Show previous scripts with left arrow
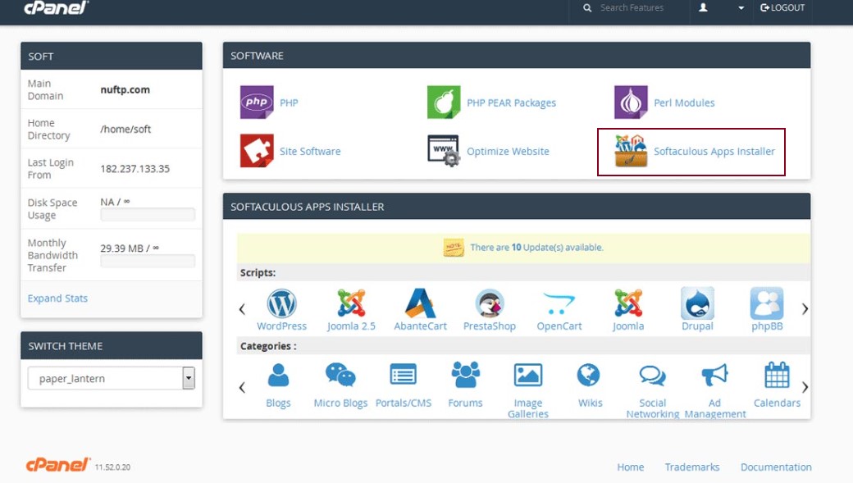This screenshot has height=483, width=853. (x=242, y=309)
